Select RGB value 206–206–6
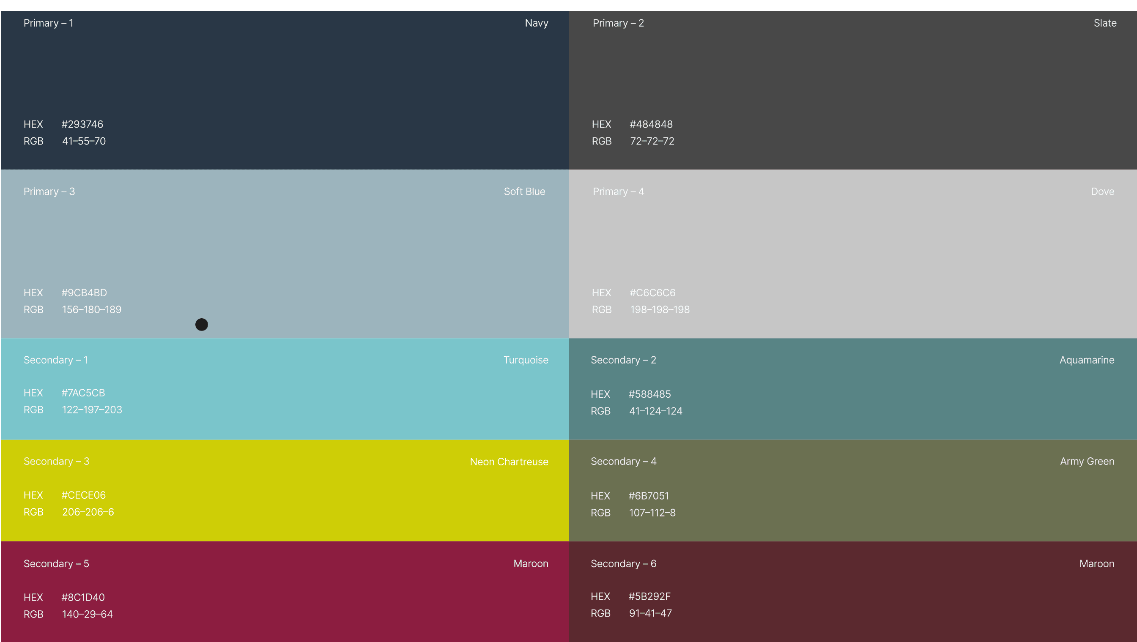The width and height of the screenshot is (1137, 642). tap(88, 512)
